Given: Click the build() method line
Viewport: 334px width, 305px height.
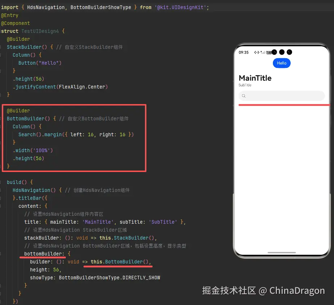Looking at the screenshot, I should [20, 182].
